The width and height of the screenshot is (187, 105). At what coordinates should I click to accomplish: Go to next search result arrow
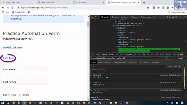pyautogui.click(x=171, y=58)
